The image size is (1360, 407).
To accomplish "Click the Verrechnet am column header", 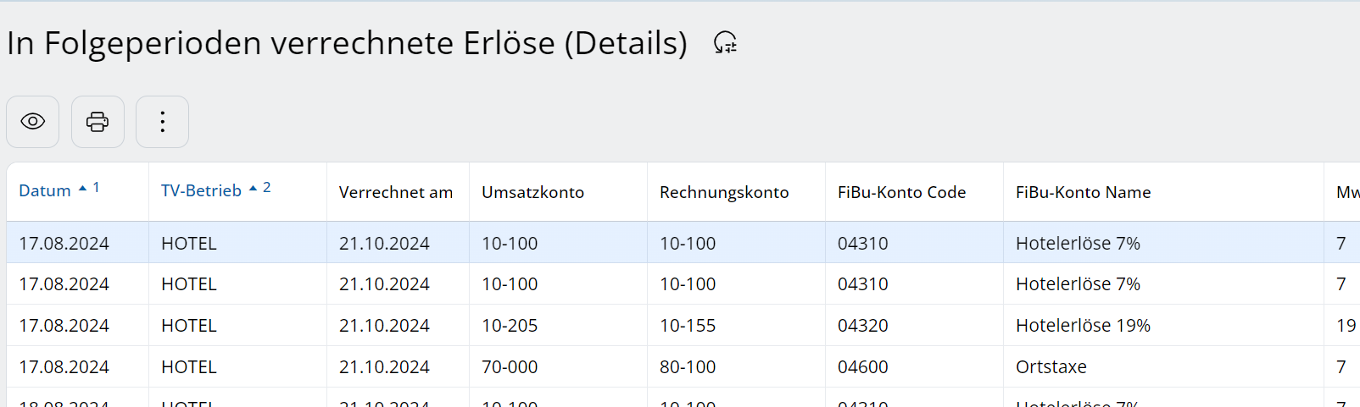I will point(395,192).
